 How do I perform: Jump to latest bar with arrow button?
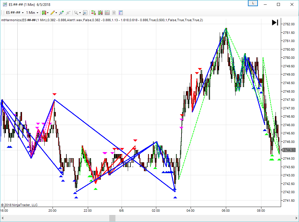pos(275,22)
